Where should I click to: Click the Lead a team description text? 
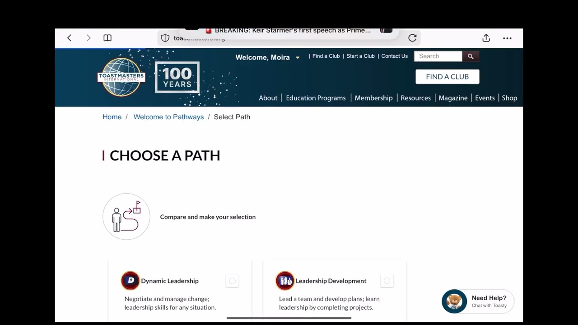coord(329,303)
